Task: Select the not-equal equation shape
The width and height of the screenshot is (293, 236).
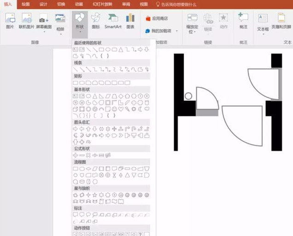Action: 108,155
